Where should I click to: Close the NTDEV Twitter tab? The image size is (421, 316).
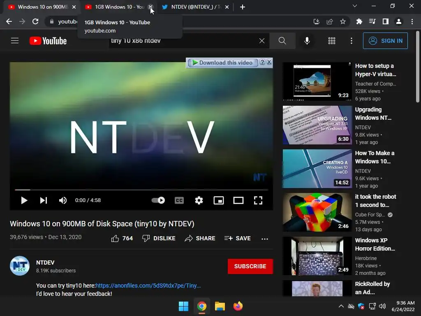(x=227, y=7)
